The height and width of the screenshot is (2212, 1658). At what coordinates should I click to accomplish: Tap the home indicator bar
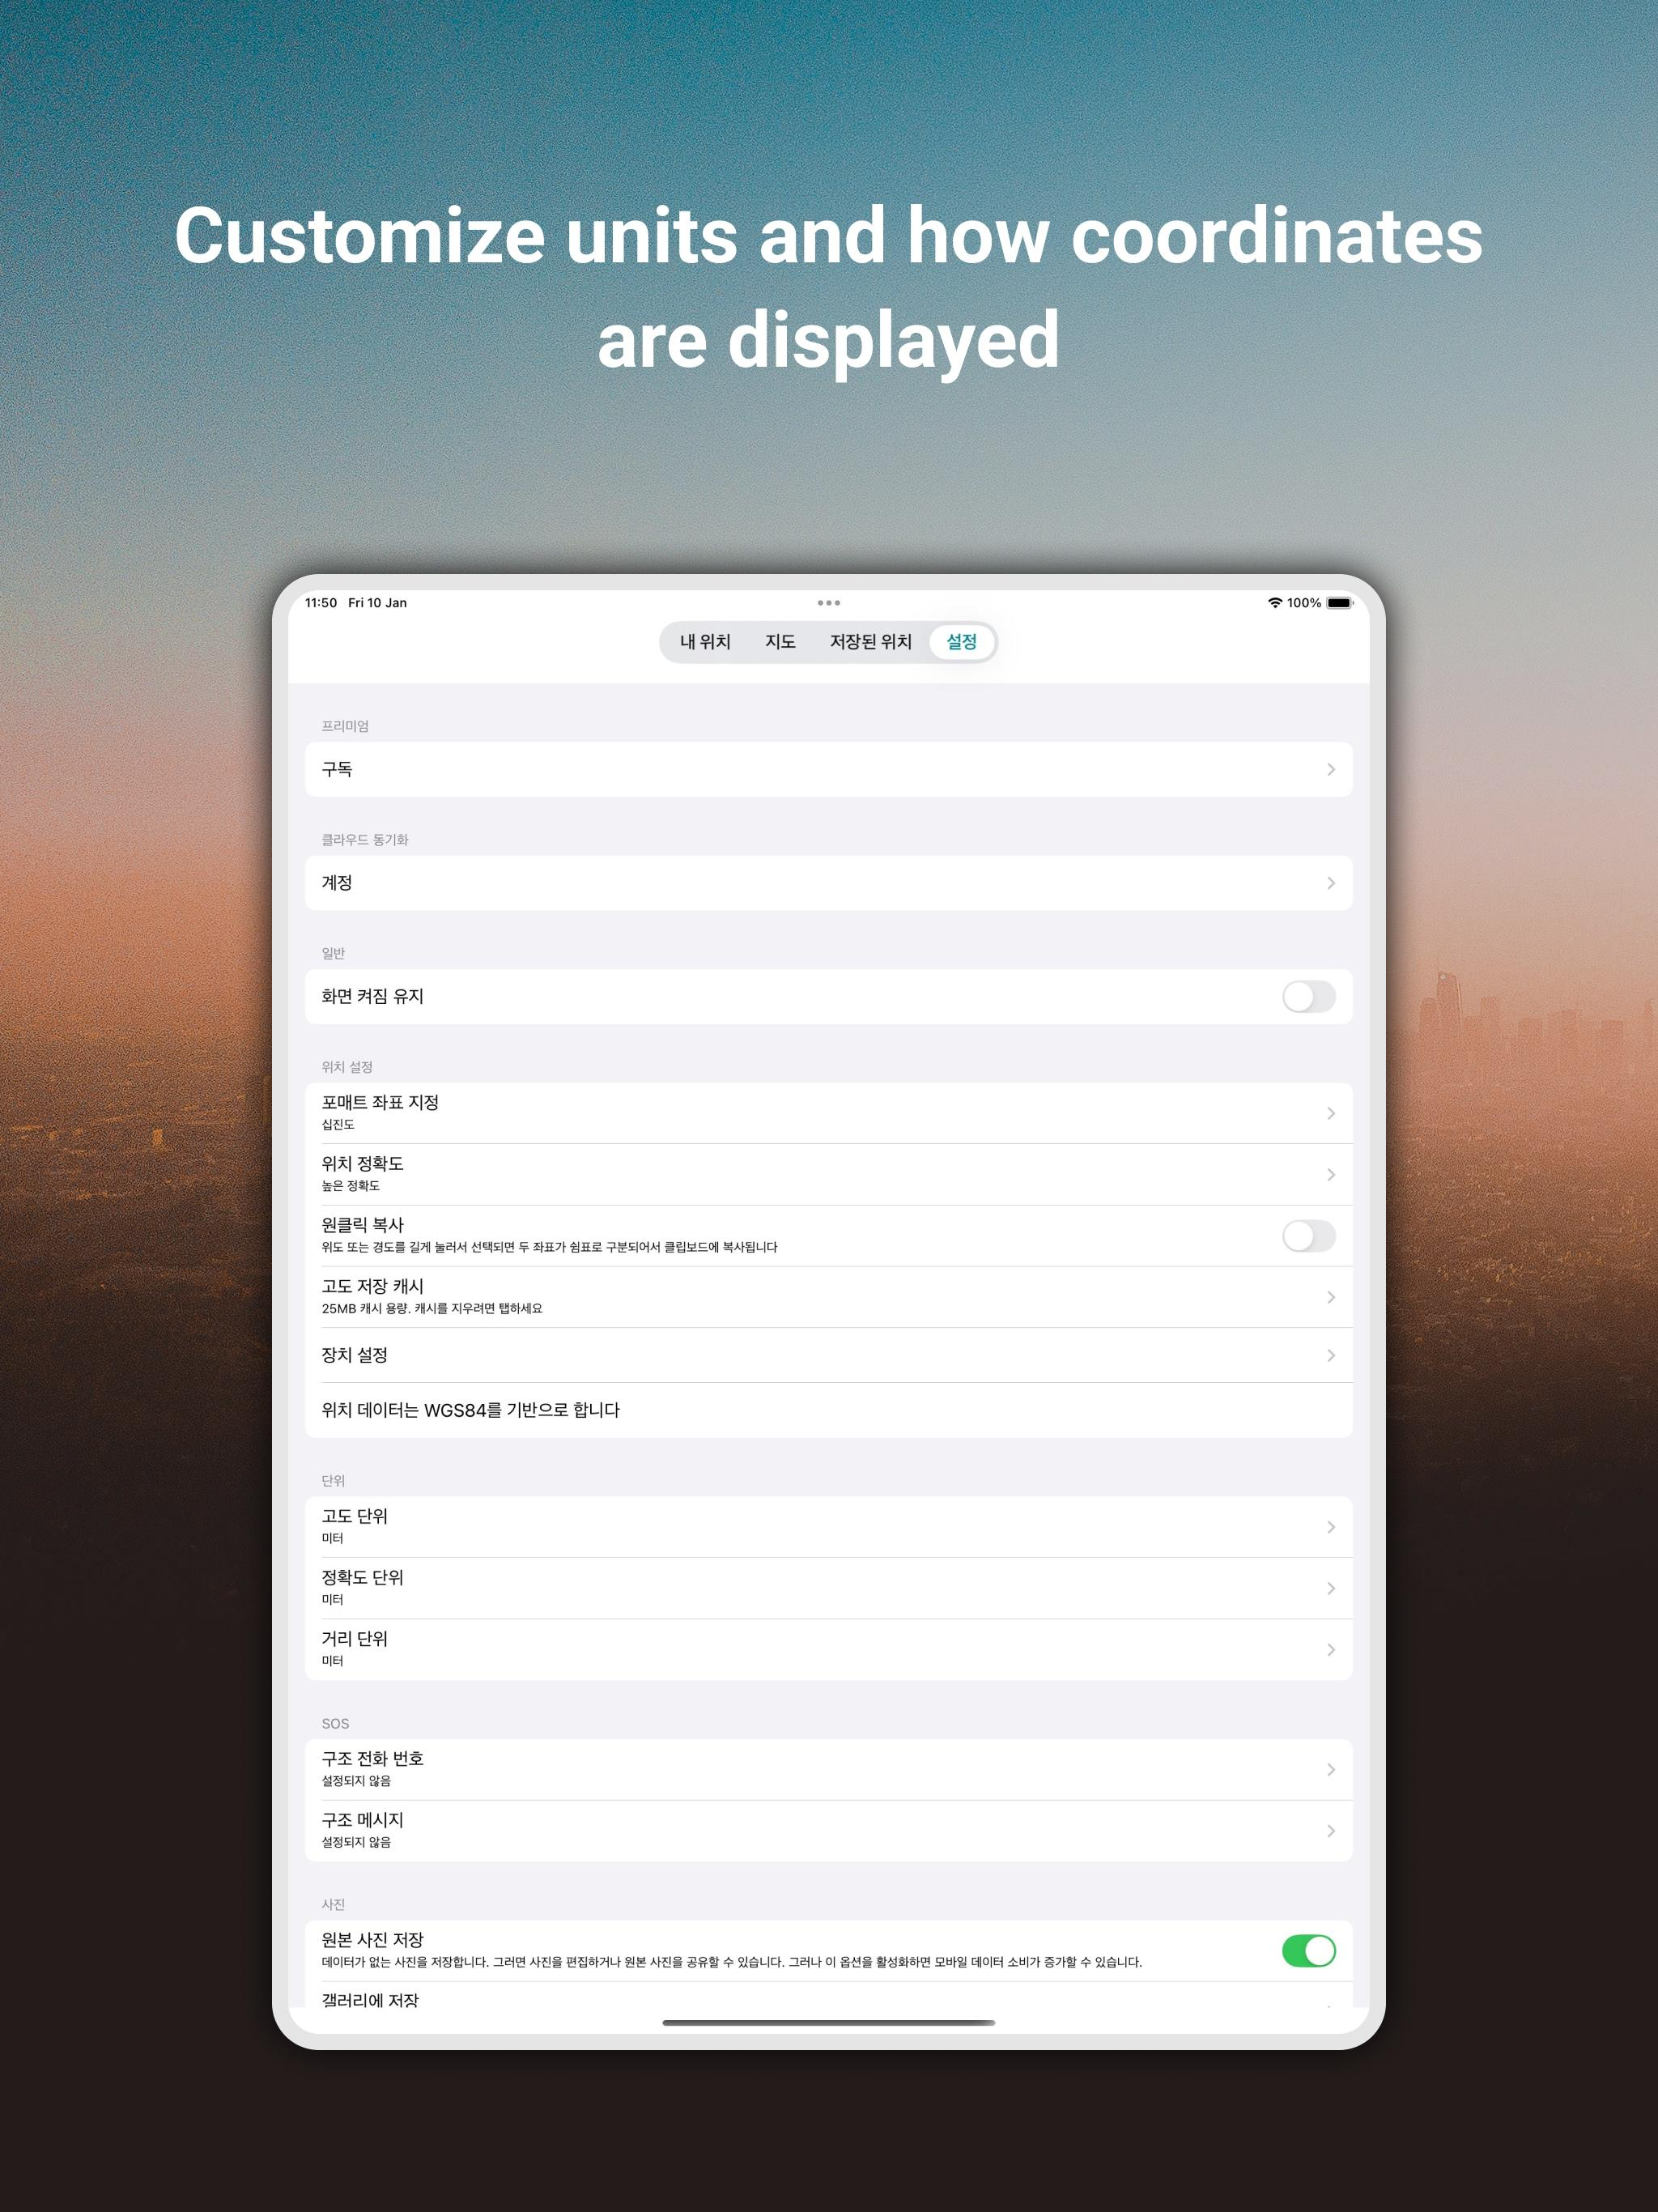click(829, 2023)
